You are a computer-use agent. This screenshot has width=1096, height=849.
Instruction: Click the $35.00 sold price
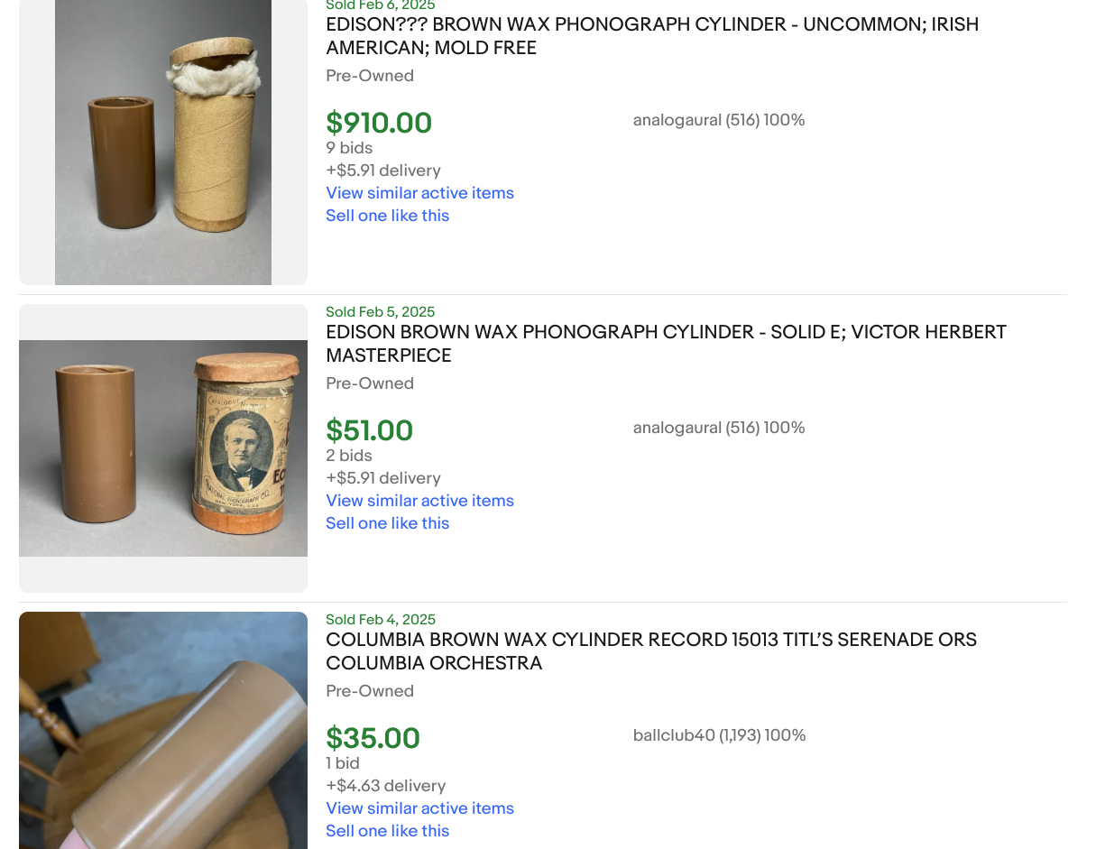[373, 738]
